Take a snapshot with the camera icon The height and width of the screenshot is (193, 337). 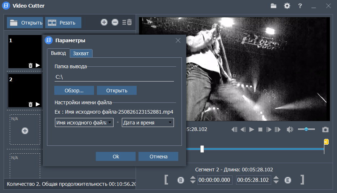[325, 130]
